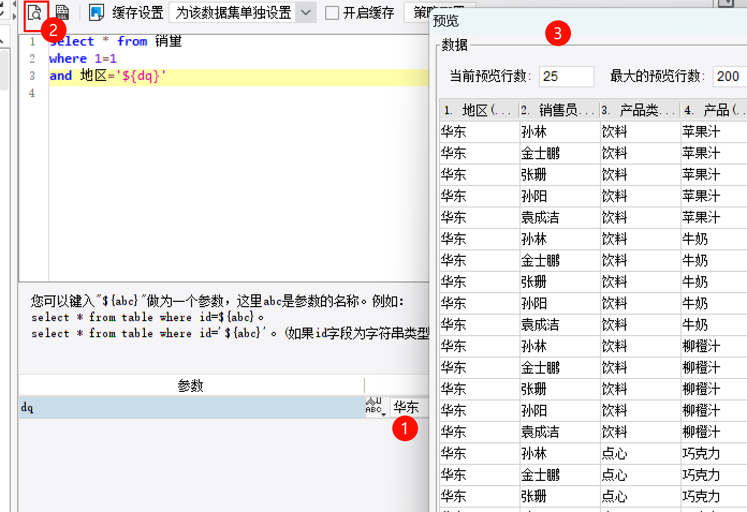Click the 参数 column header
This screenshot has width=747, height=512.
coord(192,385)
